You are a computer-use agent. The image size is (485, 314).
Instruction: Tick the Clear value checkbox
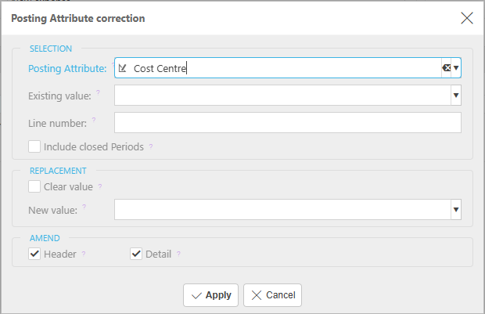(34, 186)
